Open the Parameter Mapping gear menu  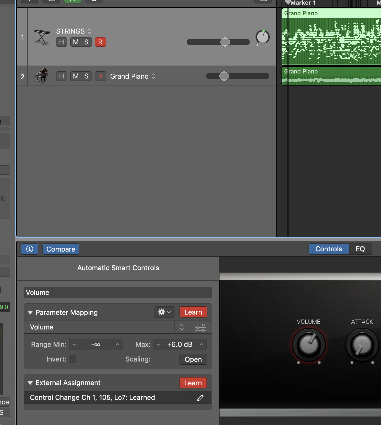(164, 312)
